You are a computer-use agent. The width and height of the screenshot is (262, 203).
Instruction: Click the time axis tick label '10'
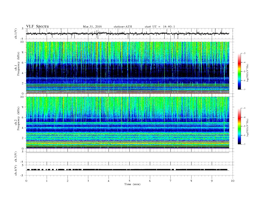pos(233,181)
